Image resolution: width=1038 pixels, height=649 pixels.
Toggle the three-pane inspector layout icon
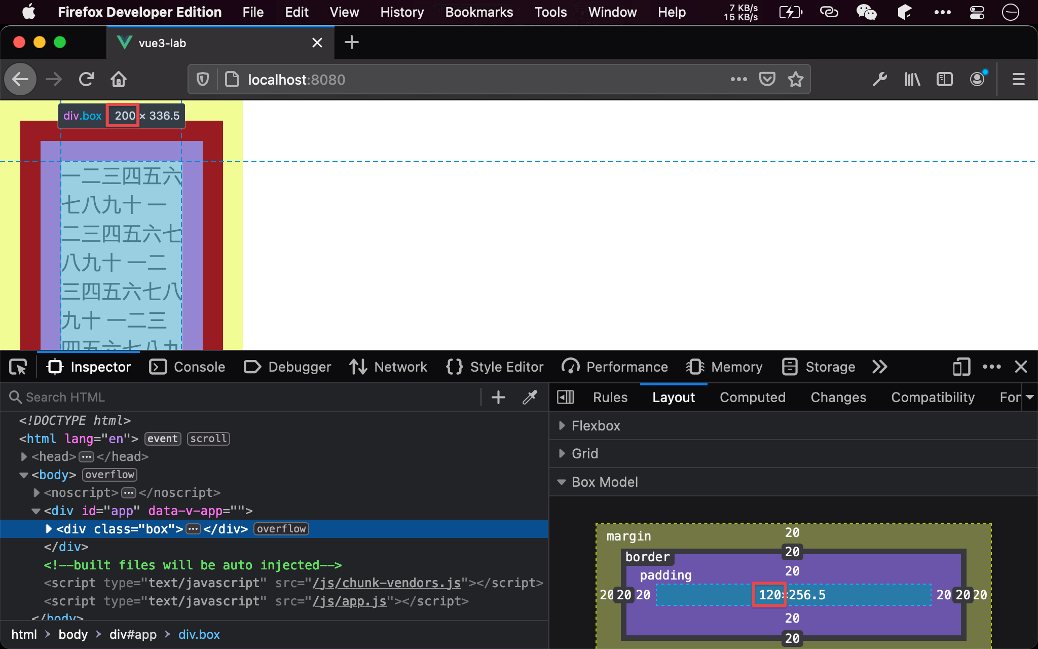(x=565, y=398)
